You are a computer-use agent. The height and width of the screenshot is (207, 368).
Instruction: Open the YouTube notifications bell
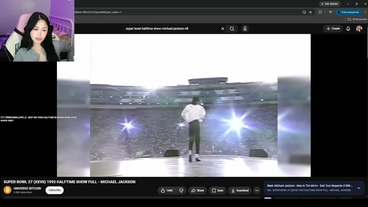coord(348,28)
